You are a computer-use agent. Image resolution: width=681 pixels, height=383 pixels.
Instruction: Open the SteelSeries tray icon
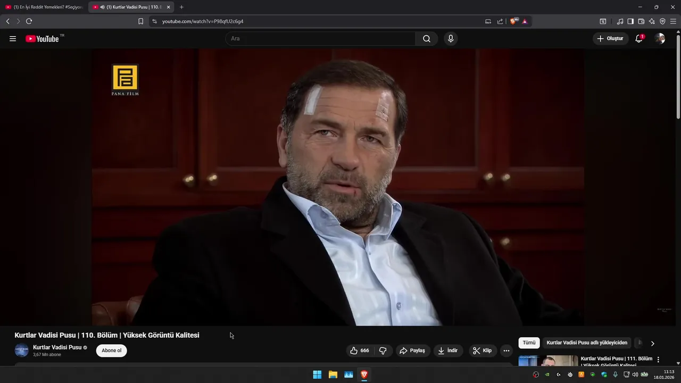(570, 374)
